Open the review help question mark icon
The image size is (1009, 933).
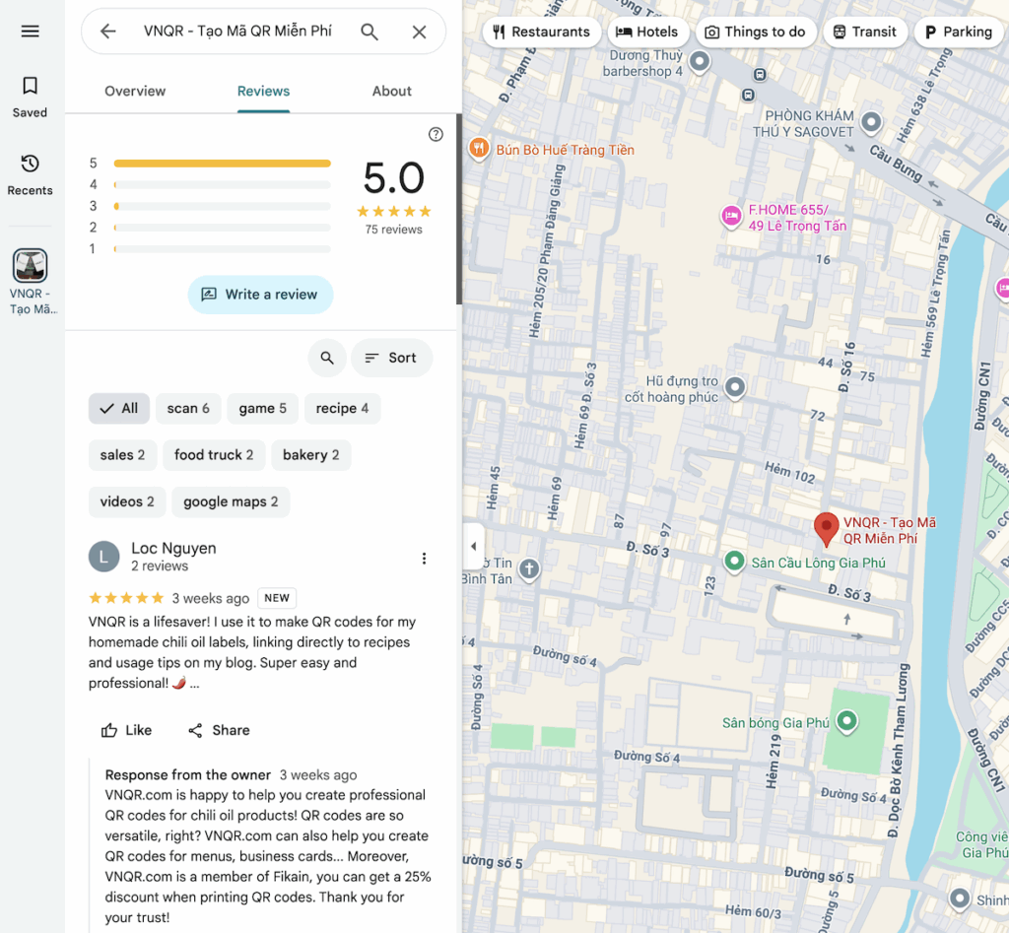tap(436, 134)
